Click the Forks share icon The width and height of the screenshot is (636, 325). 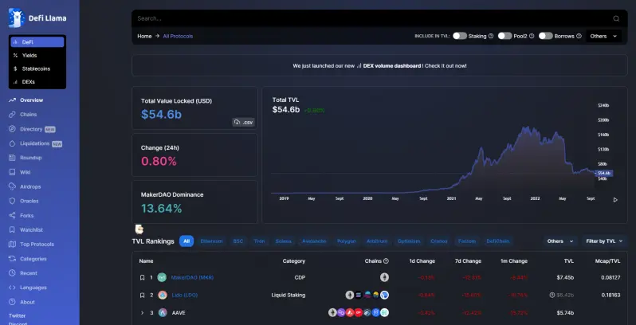click(x=12, y=216)
